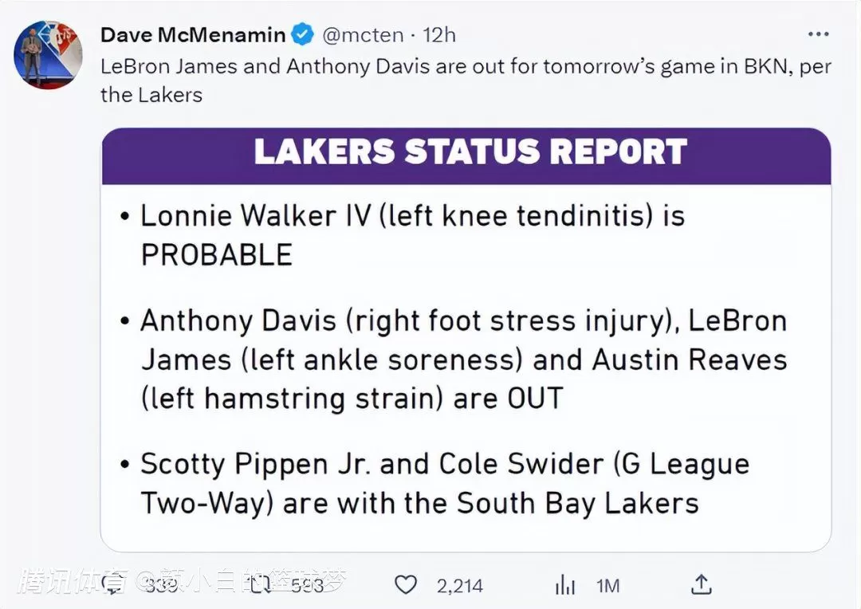Click the blue verified badge
861x609 pixels.
303,34
